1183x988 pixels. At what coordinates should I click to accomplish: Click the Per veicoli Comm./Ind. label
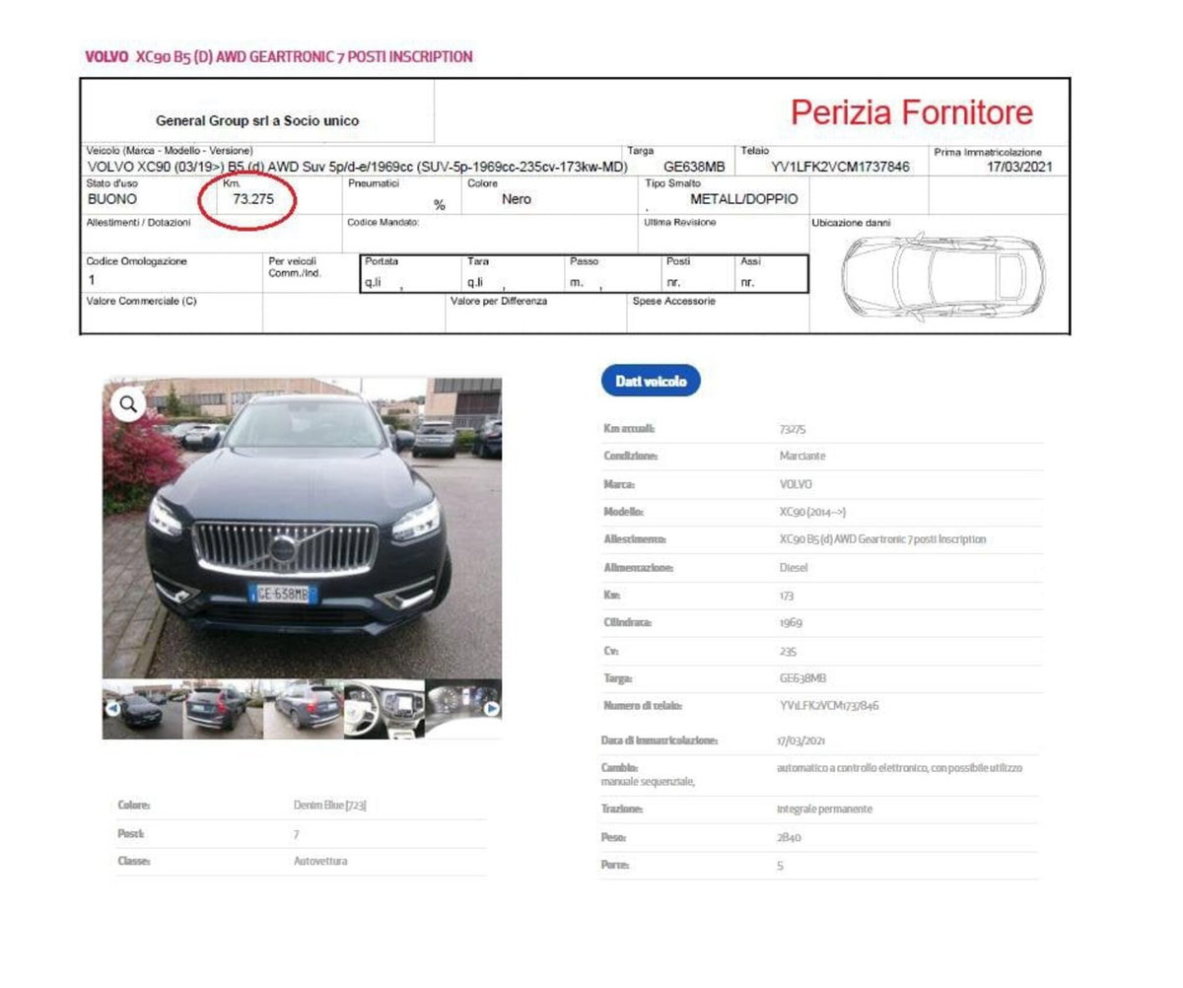(296, 267)
